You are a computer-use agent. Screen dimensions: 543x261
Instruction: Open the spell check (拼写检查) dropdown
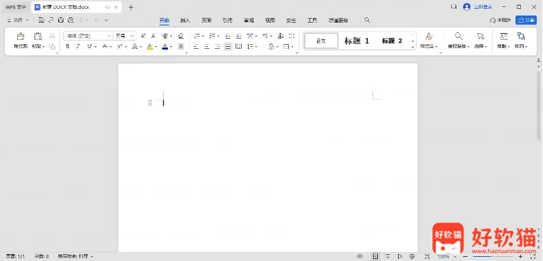tap(75, 256)
